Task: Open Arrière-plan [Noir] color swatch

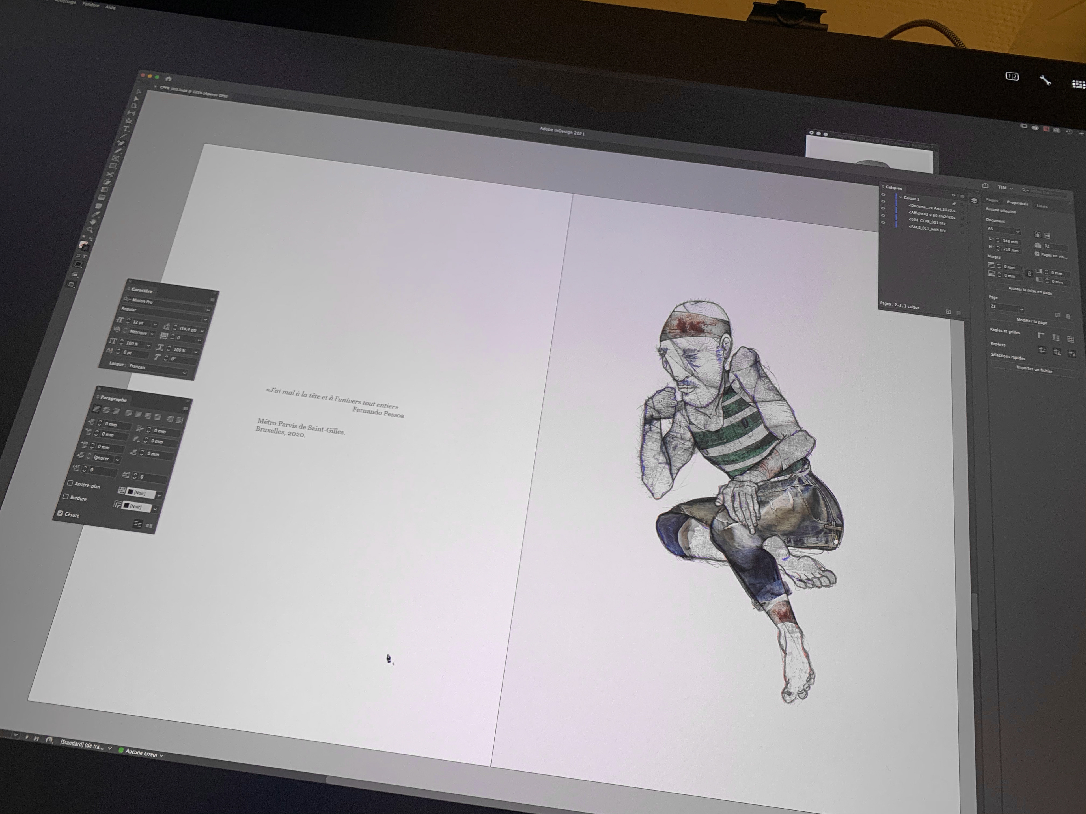Action: tap(141, 493)
